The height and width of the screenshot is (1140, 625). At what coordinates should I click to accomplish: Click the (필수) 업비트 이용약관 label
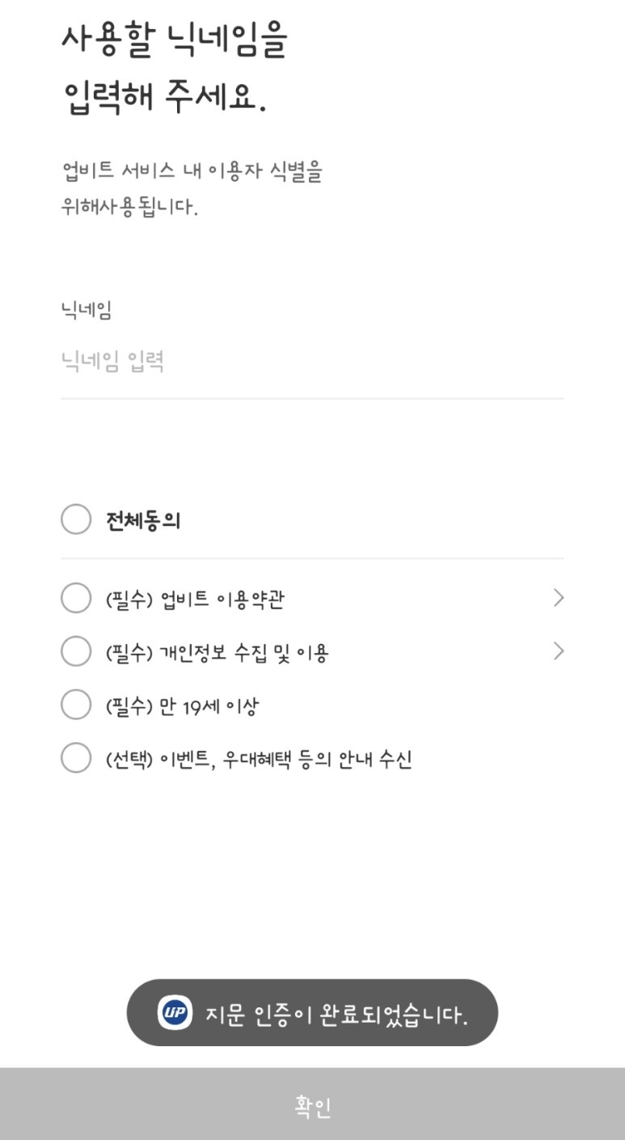(195, 600)
